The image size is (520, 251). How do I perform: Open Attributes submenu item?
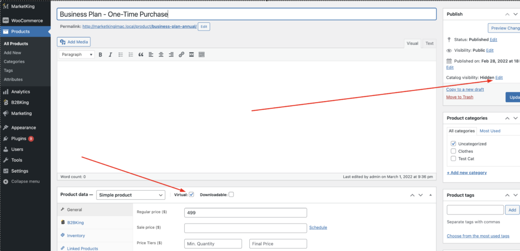[x=13, y=80]
